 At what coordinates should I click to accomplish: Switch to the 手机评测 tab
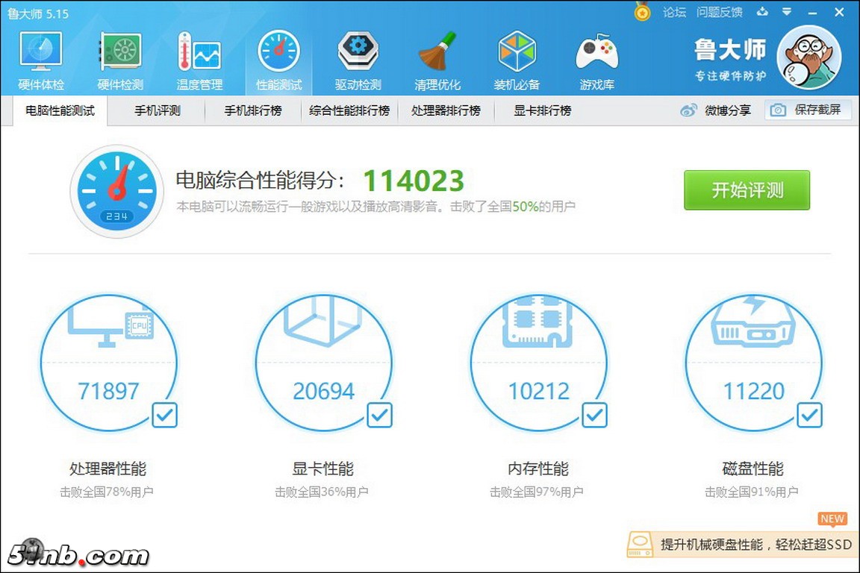pyautogui.click(x=158, y=109)
